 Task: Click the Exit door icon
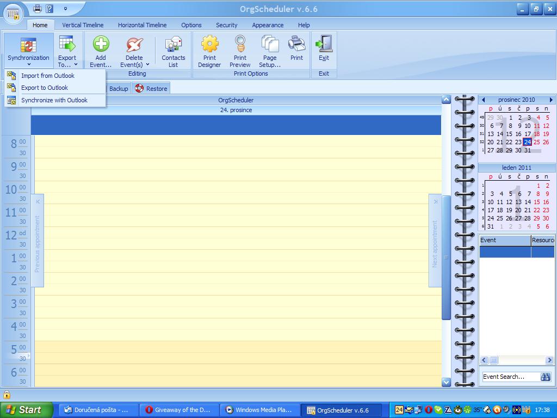coord(324,45)
